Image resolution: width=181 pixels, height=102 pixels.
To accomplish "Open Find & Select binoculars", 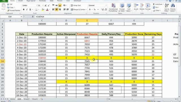I will [173, 8].
